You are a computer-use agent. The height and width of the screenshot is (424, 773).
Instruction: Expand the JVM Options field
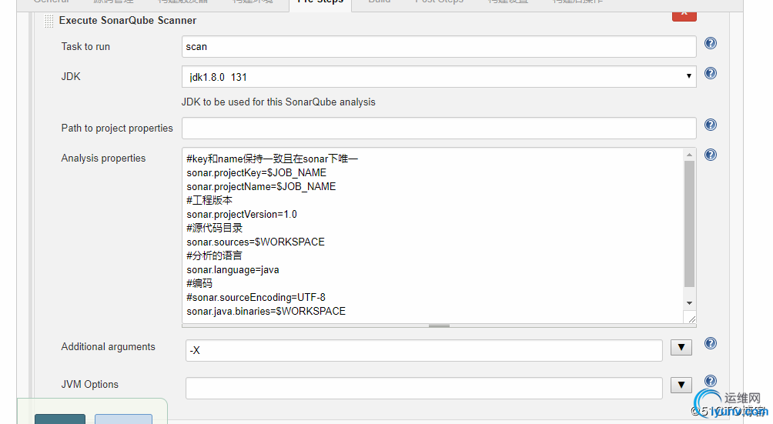coord(681,385)
